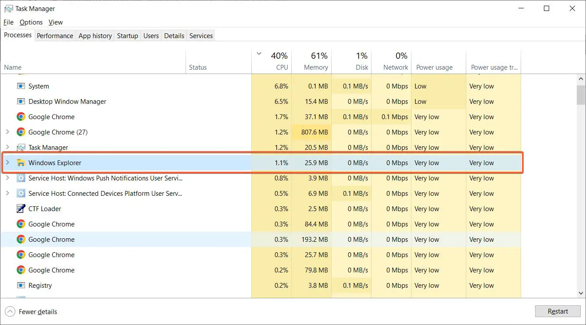Expand the Windows Explorer process group
This screenshot has height=325, width=586.
[7, 162]
